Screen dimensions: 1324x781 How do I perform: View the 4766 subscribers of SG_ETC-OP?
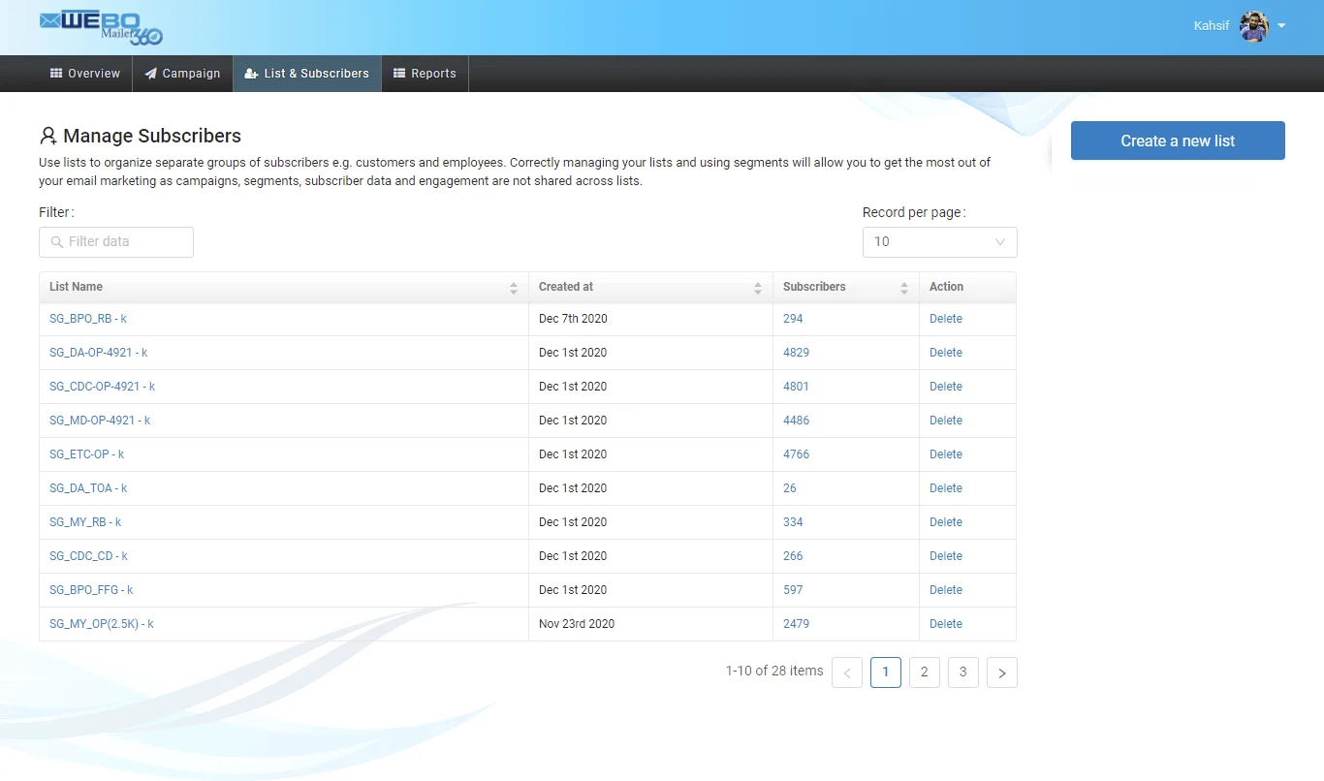coord(796,454)
